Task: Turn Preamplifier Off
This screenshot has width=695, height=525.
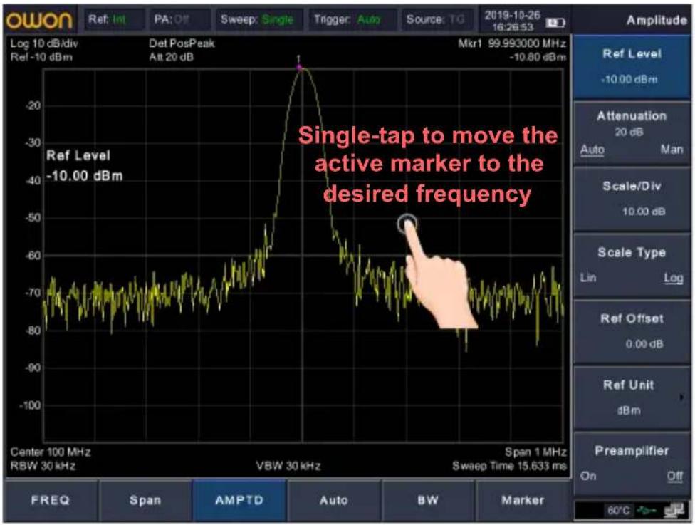Action: pyautogui.click(x=675, y=476)
